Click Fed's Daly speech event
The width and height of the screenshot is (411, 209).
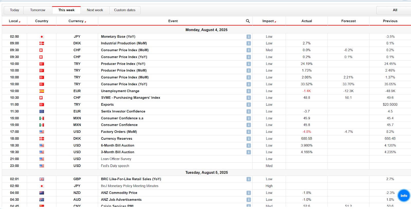115,166
